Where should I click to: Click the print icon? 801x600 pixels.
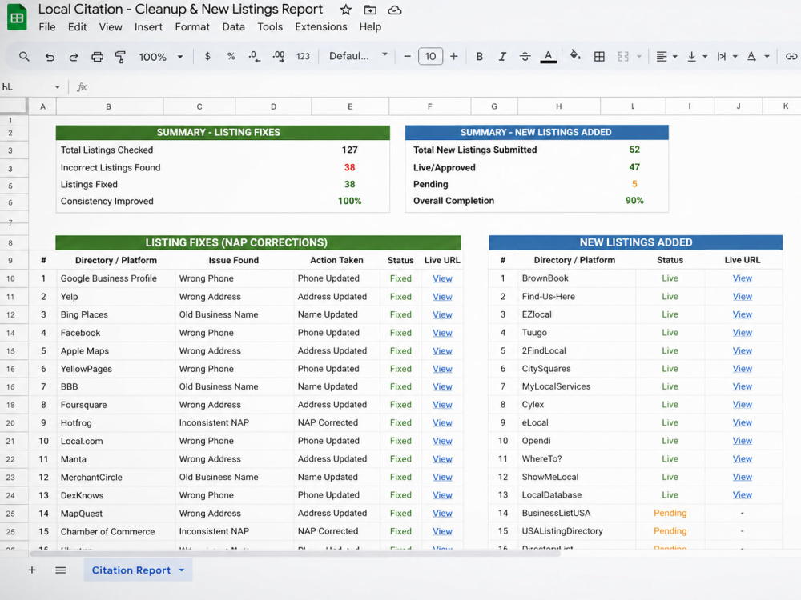[x=97, y=57]
